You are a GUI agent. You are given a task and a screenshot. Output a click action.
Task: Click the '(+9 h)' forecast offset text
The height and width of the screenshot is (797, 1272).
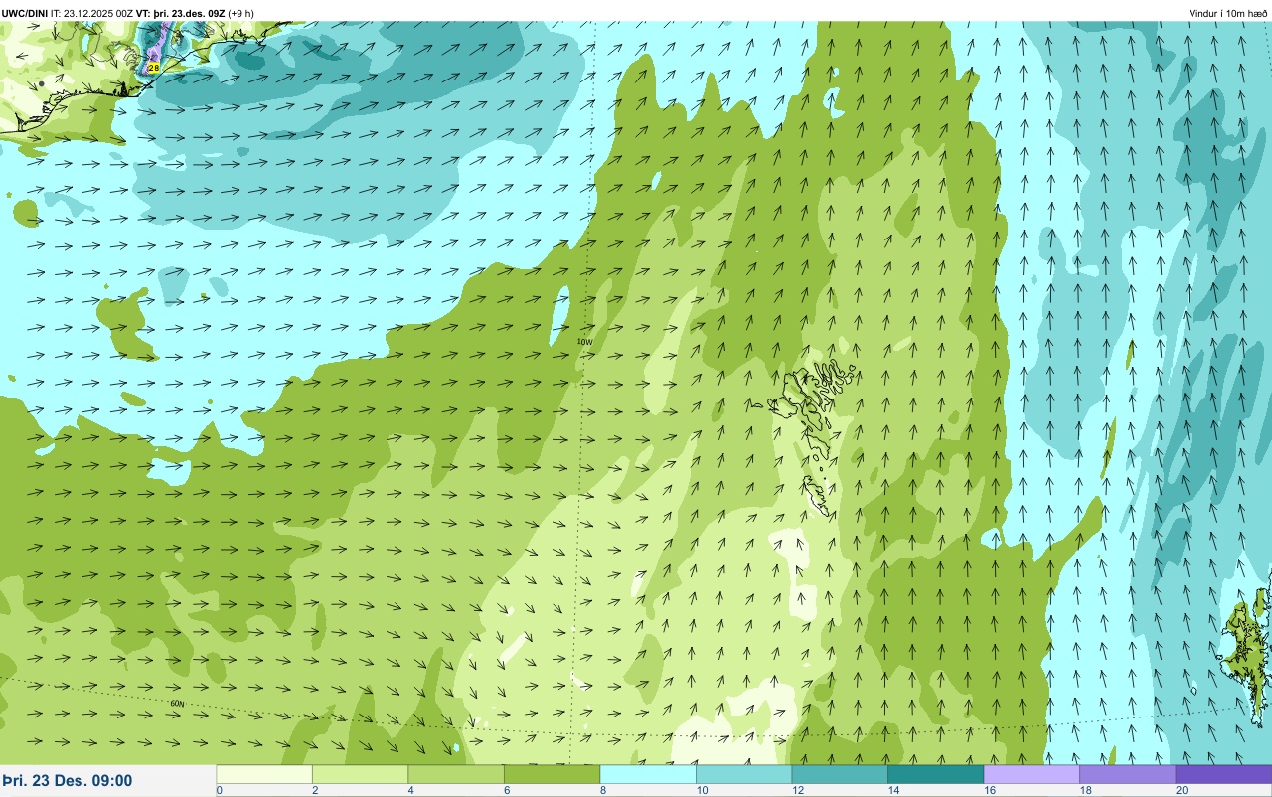240,13
